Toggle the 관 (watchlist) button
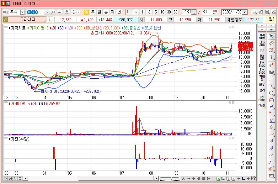This screenshot has width=278, height=184. coord(60,12)
